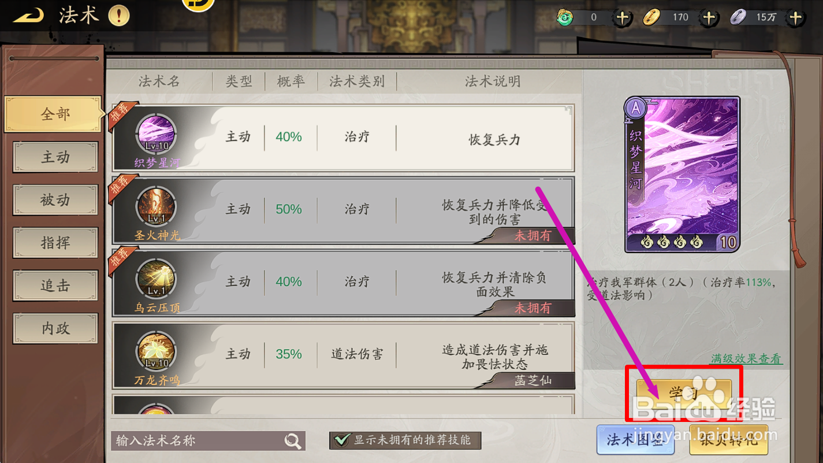823x463 pixels.
Task: View 满级效果查看 link
Action: [x=746, y=358]
